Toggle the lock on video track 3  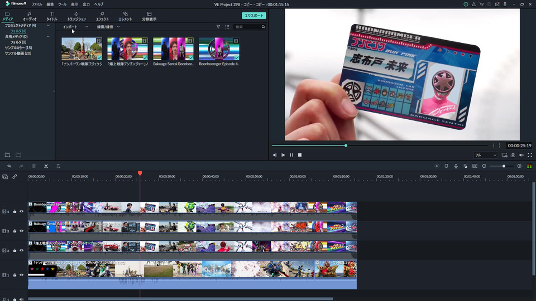15,231
